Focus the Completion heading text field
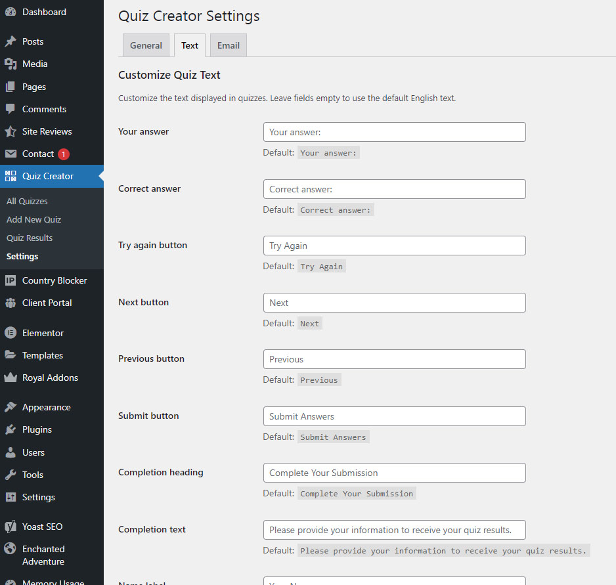This screenshot has width=616, height=585. click(395, 473)
